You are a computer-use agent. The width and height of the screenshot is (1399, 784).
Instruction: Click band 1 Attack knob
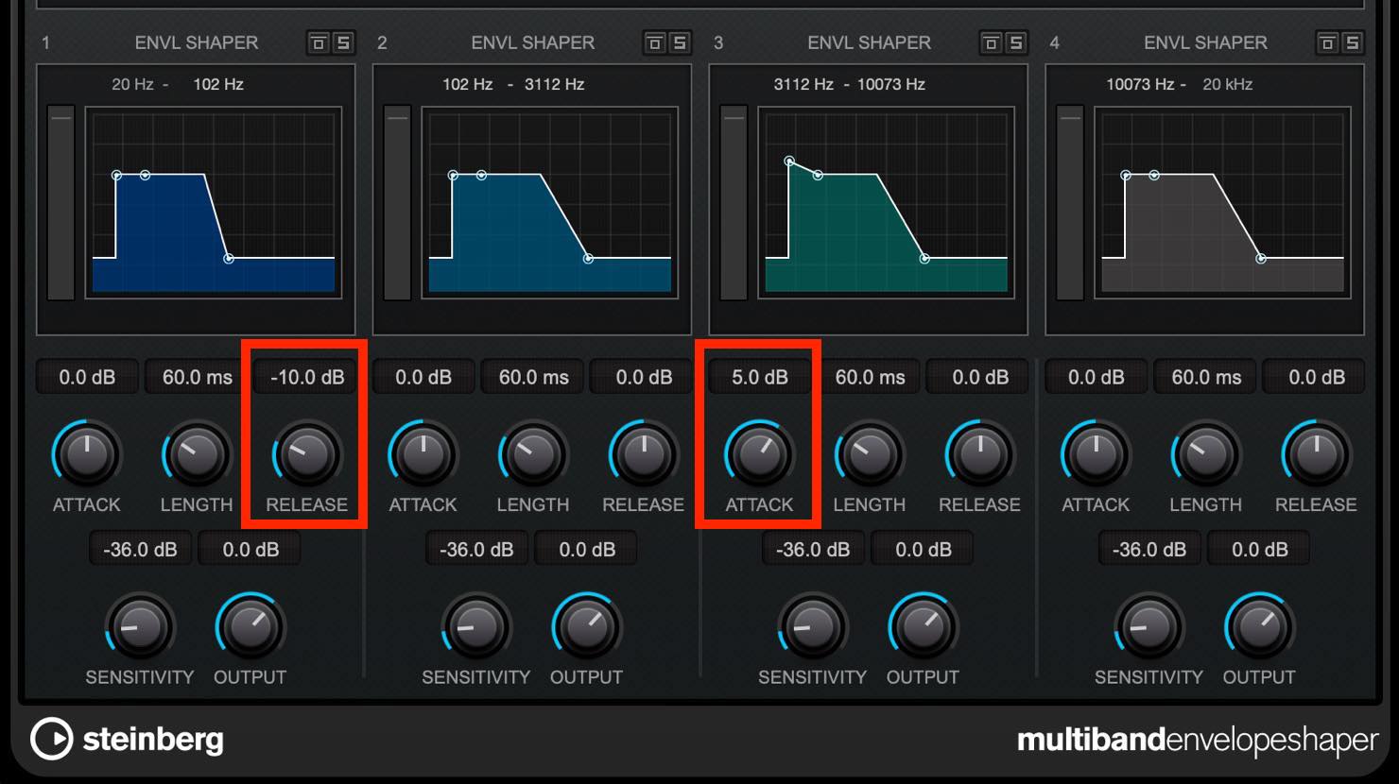coord(87,454)
